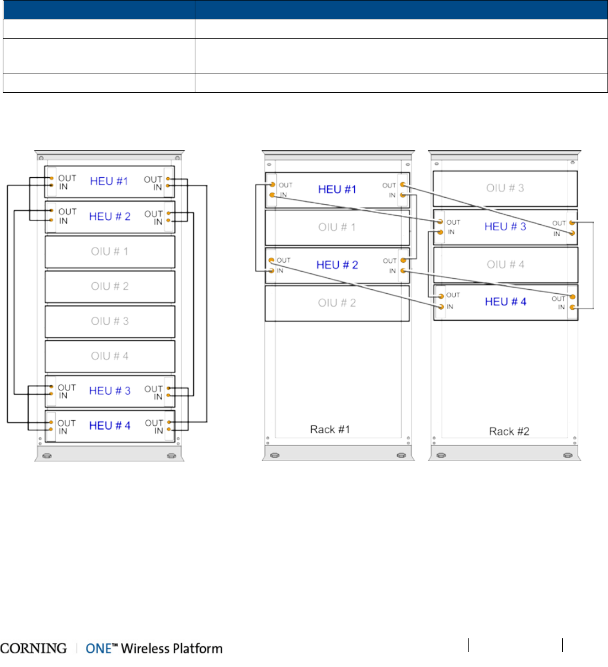Click the Rack #2 caption
This screenshot has width=608, height=667.
pos(509,431)
